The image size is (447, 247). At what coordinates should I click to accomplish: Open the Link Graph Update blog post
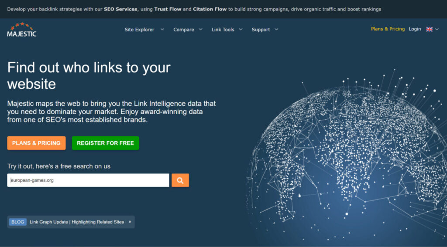77,222
